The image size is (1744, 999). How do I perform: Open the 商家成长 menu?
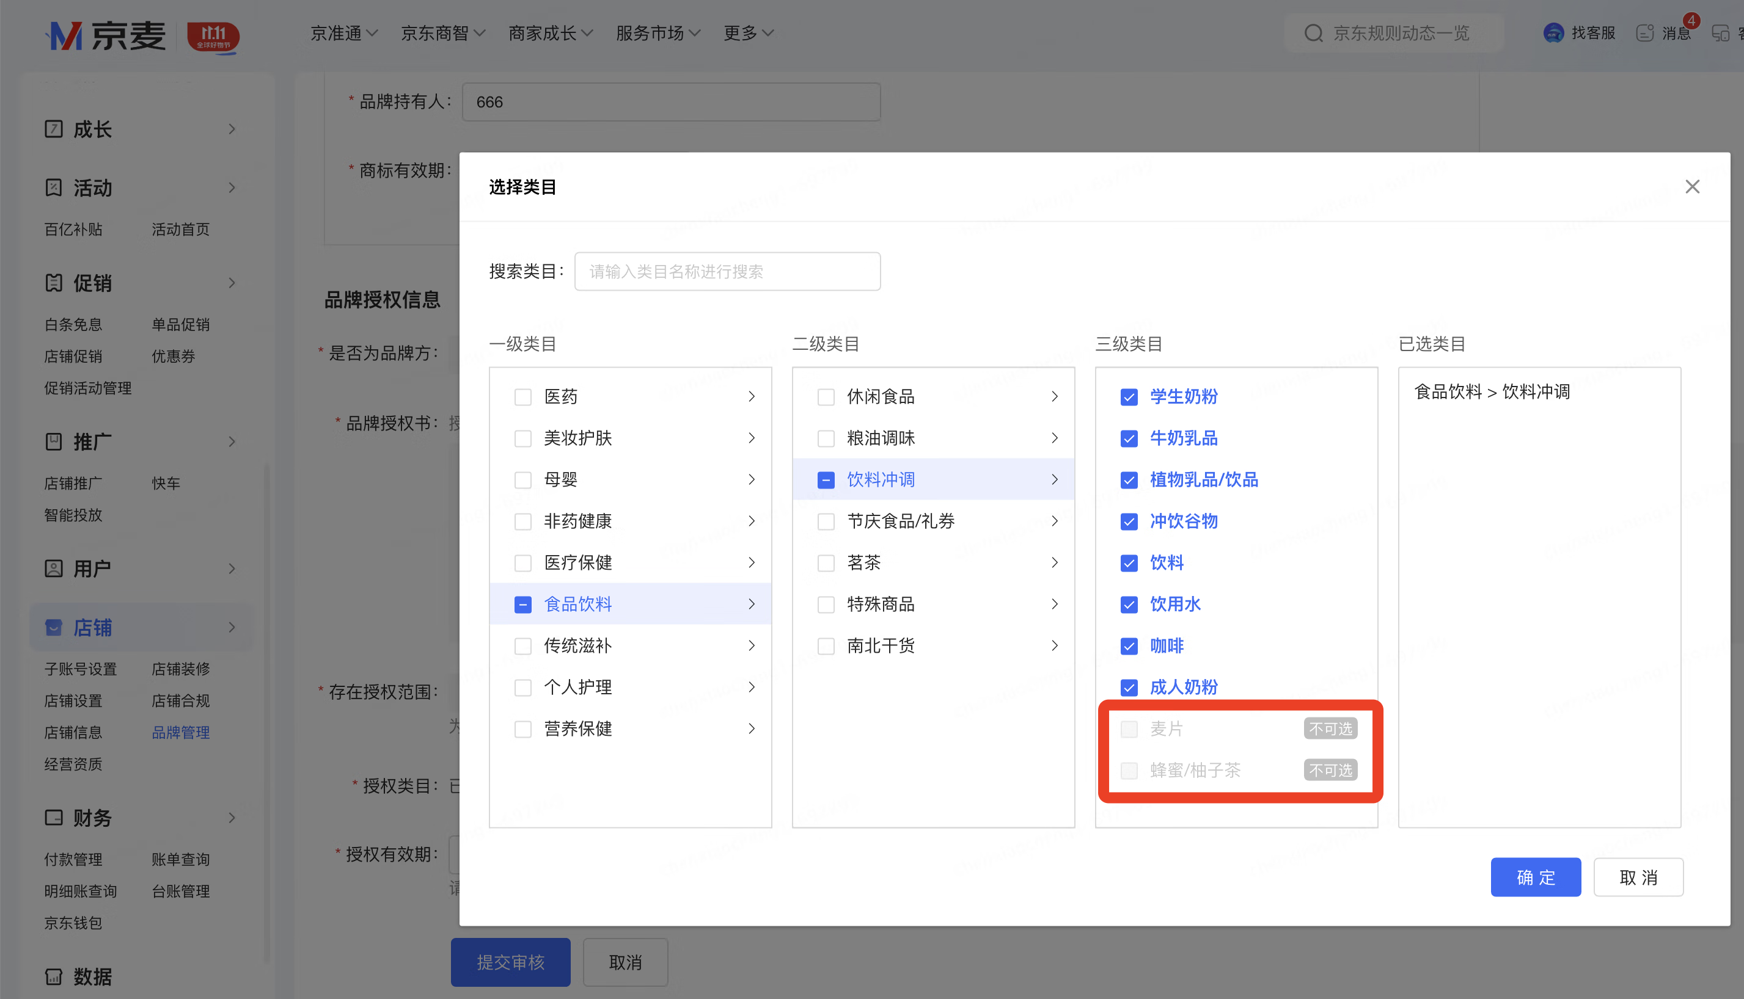click(x=550, y=33)
